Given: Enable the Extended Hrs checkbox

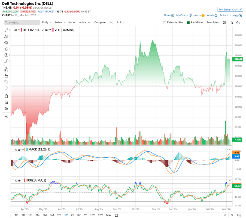Looking at the screenshot, I should [x=165, y=23].
